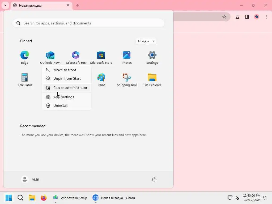
Task: Open the power options button
Action: tap(154, 179)
